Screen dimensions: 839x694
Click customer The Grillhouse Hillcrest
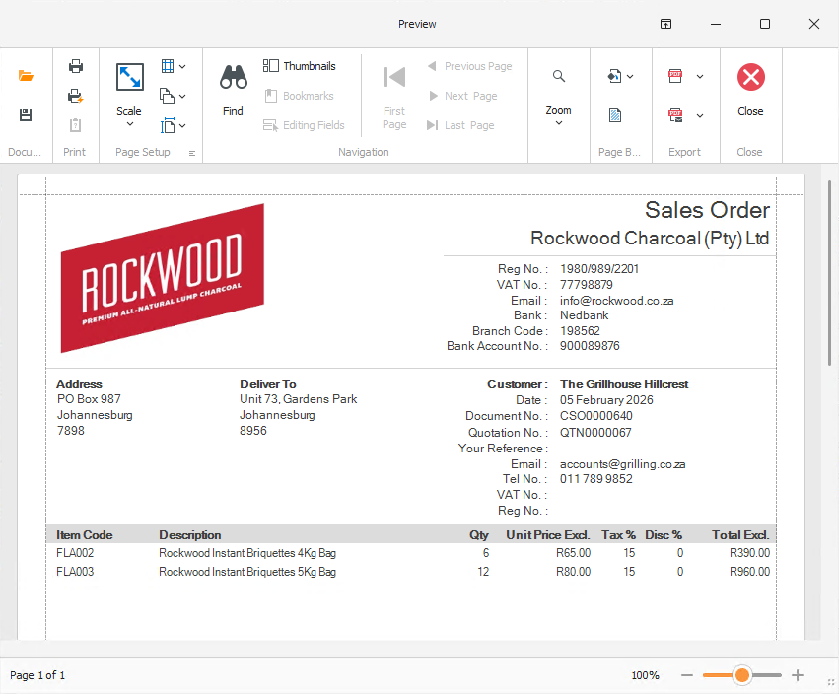(x=624, y=384)
